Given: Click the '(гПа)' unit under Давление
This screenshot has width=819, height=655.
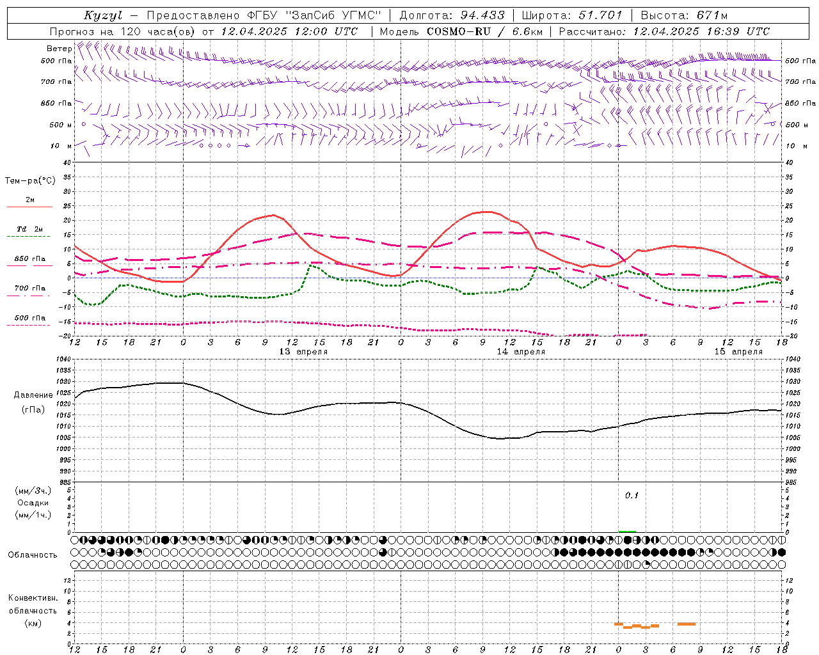Looking at the screenshot, I should (x=33, y=409).
